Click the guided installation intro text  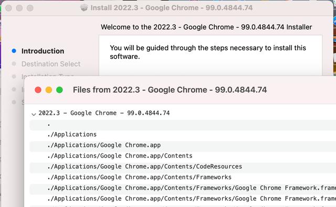208,52
